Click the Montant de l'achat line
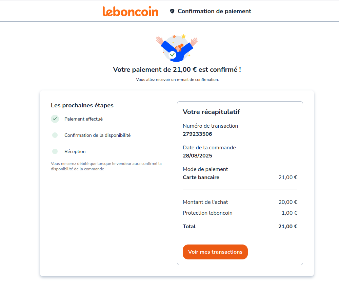Image resolution: width=339 pixels, height=297 pixels. [x=205, y=202]
